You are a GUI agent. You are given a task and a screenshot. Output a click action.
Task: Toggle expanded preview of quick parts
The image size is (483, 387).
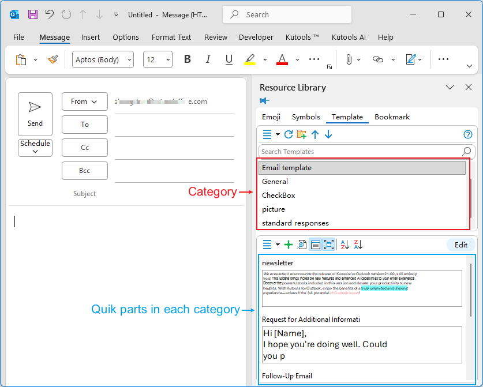(x=329, y=245)
